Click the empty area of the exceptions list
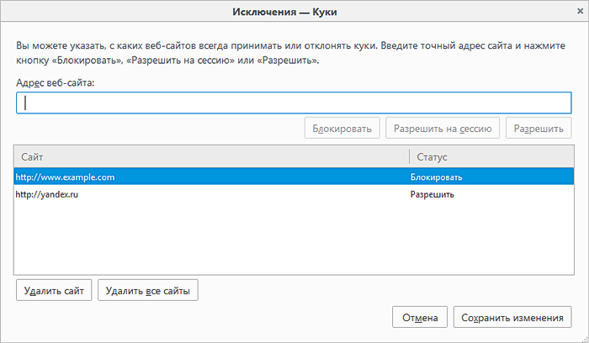This screenshot has width=589, height=343. point(294,238)
